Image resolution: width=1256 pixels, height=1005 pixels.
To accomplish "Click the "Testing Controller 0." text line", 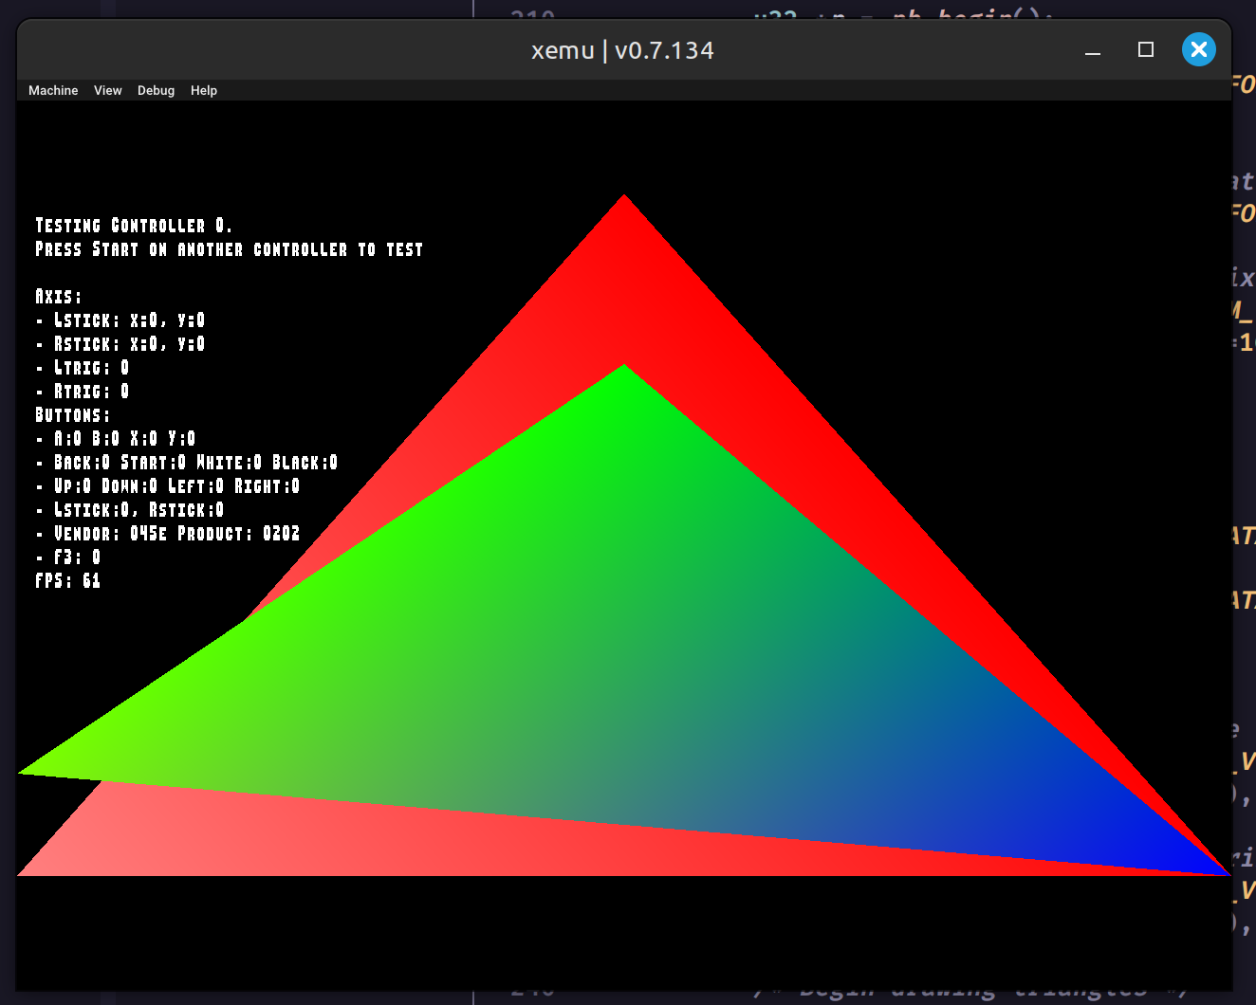I will (133, 226).
